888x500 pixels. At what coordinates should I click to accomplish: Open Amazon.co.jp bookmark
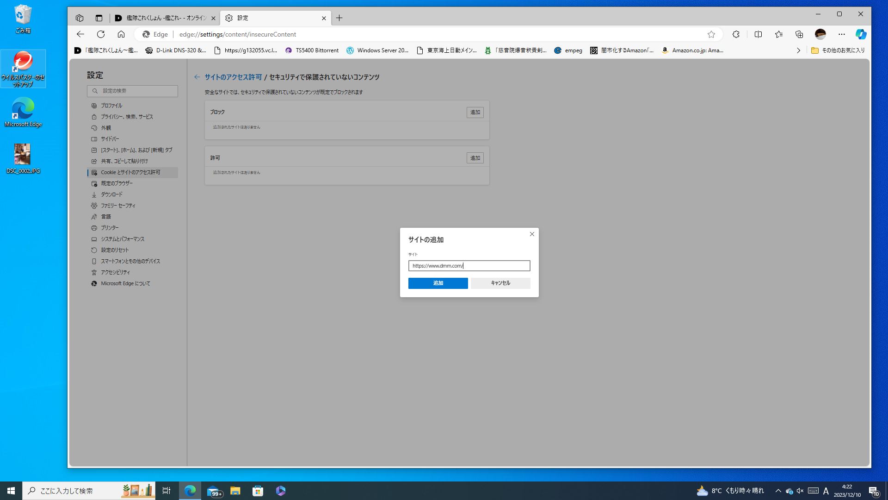tap(692, 50)
